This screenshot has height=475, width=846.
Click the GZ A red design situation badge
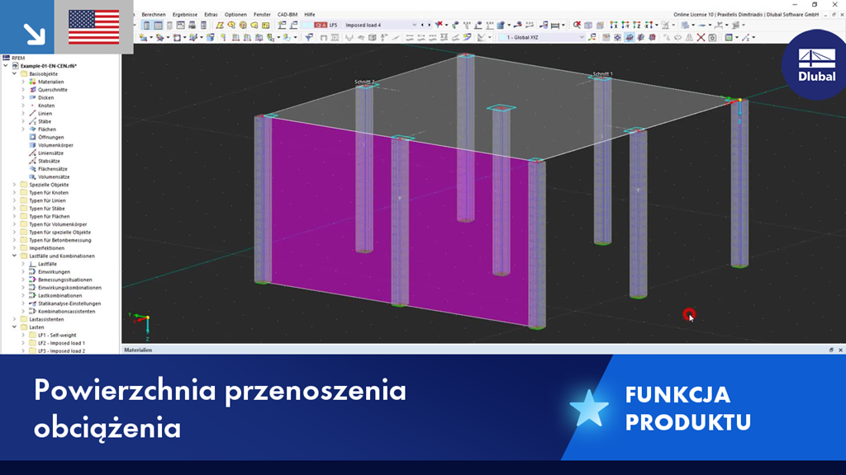tap(321, 25)
